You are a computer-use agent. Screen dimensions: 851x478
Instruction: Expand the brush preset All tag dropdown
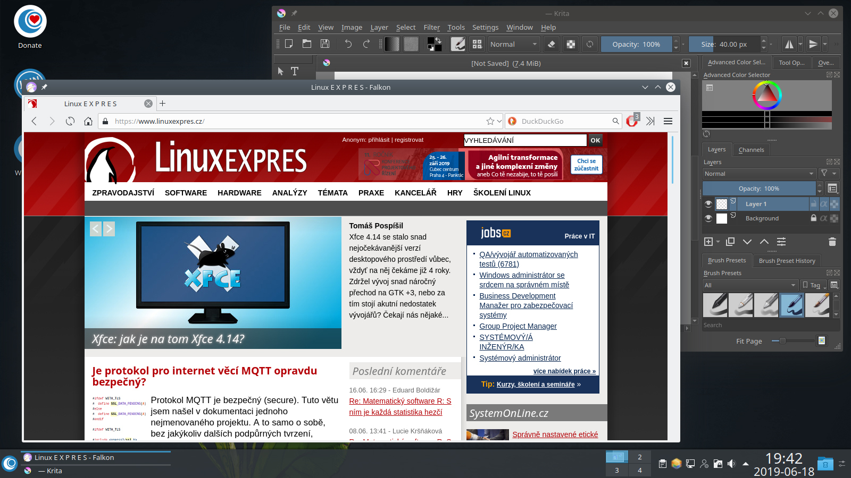pos(750,285)
